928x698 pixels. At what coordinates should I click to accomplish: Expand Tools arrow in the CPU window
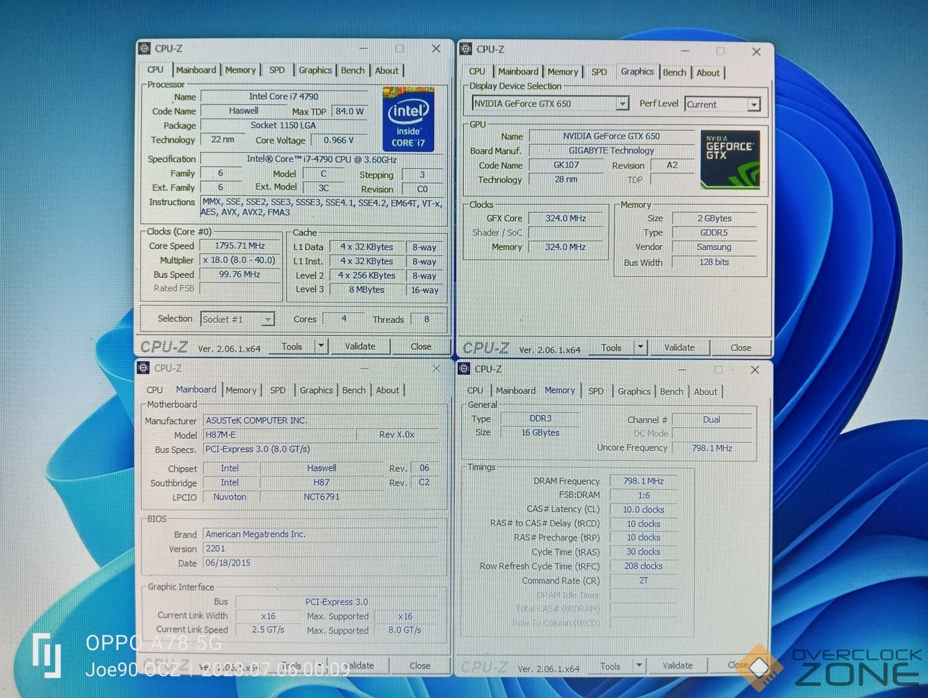(321, 346)
